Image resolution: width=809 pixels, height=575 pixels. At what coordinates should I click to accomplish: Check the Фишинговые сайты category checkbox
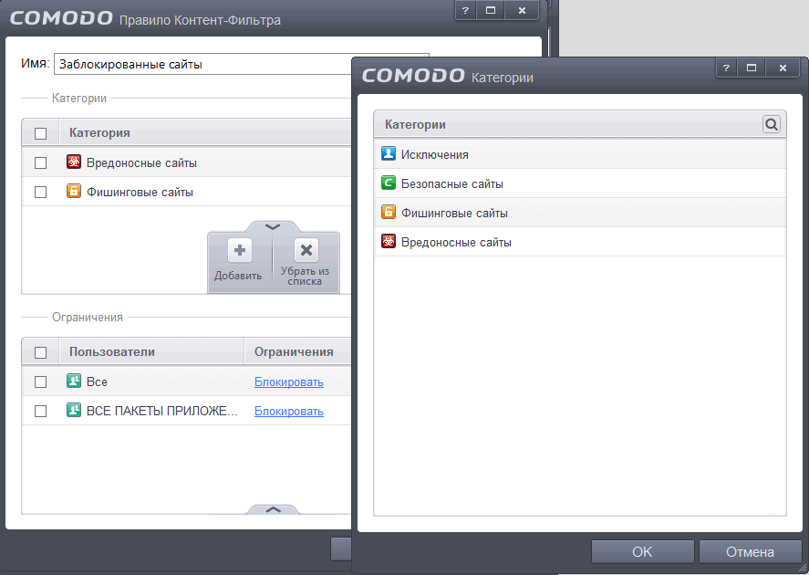[x=39, y=191]
